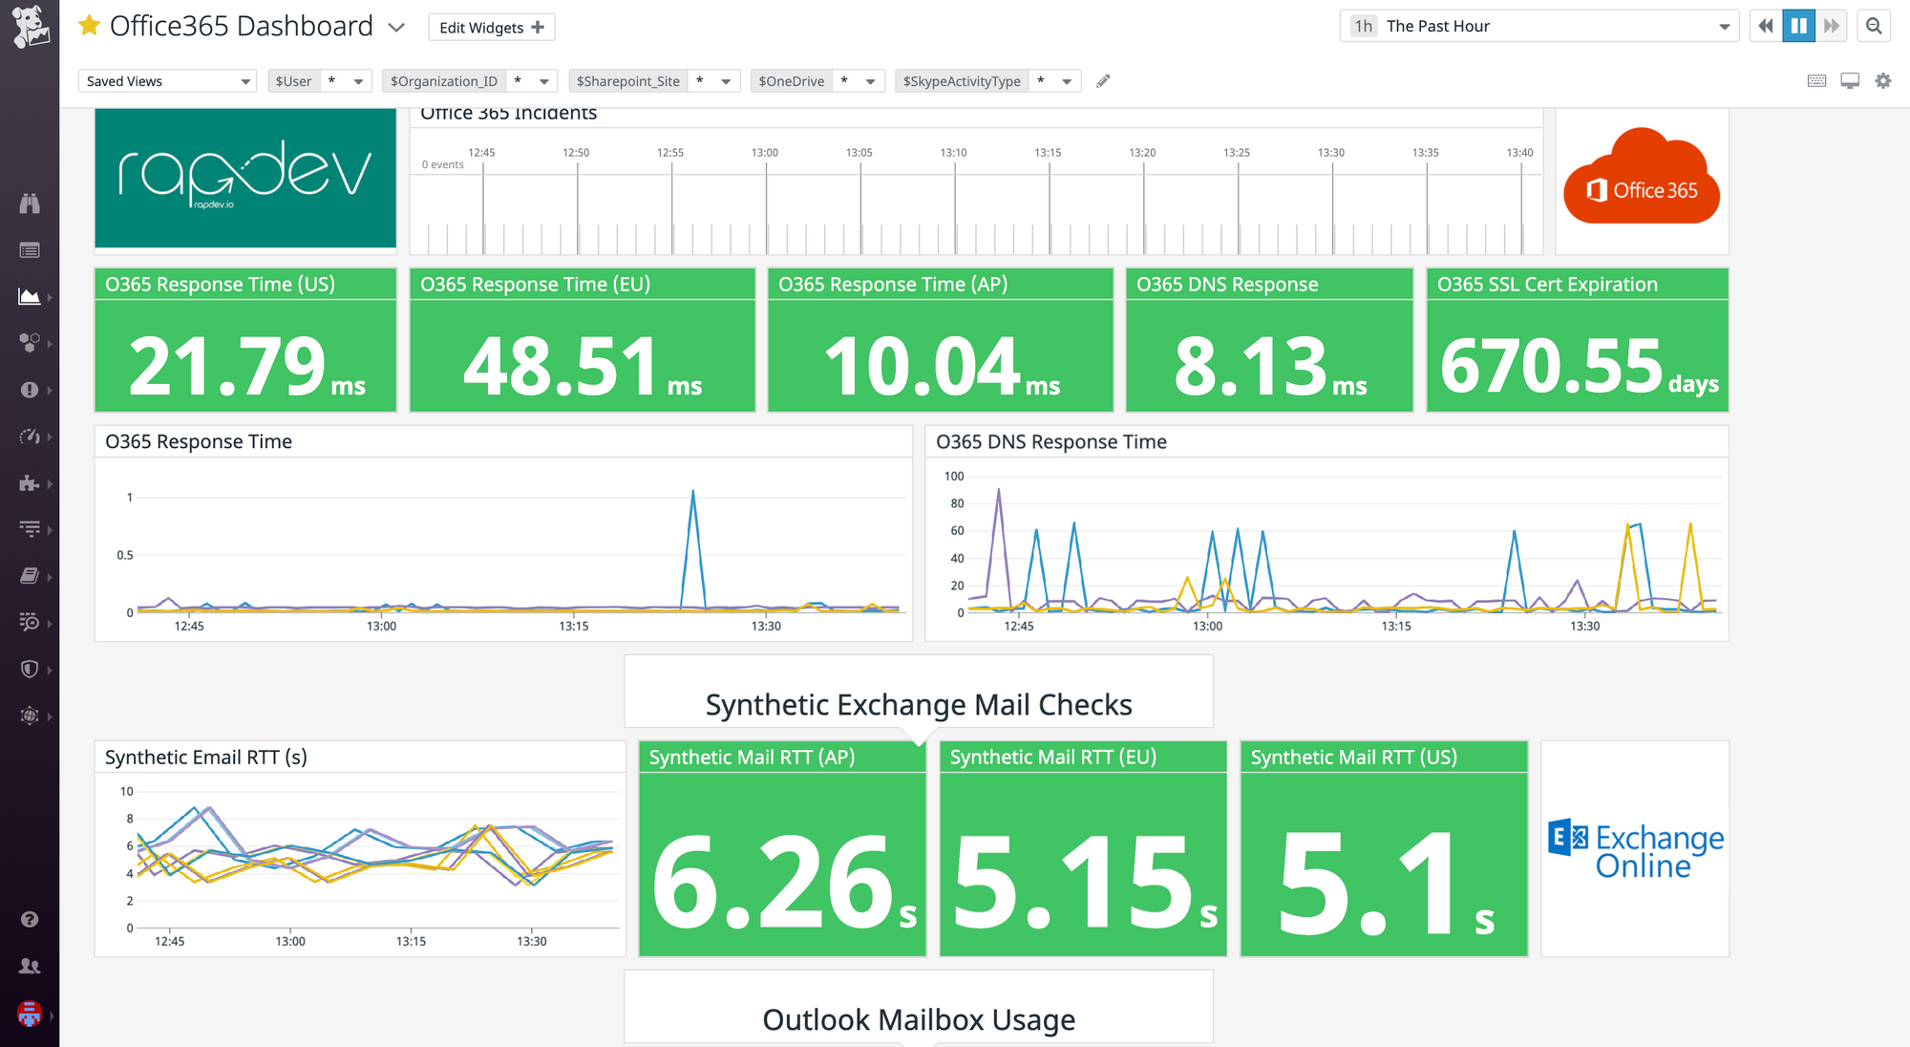Click the O365 SSL Cert Expiration title

(1547, 285)
